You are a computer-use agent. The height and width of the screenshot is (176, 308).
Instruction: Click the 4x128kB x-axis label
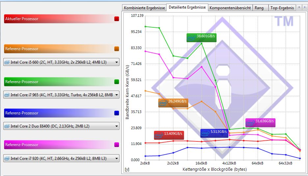click(x=229, y=163)
